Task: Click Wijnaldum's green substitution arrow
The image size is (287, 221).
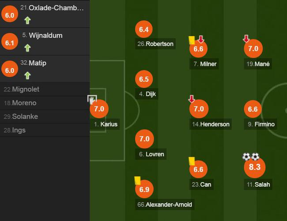Action: coord(27,48)
